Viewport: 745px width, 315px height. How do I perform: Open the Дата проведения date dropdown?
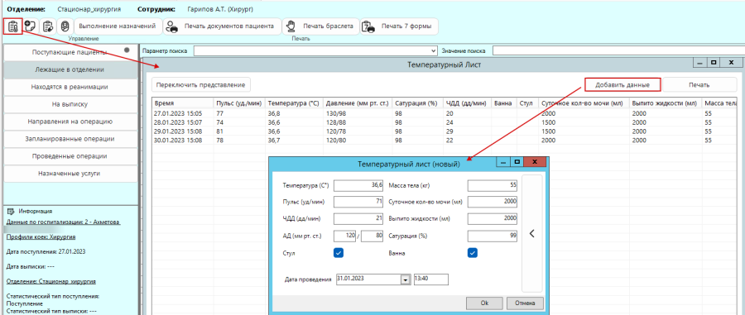(x=406, y=280)
